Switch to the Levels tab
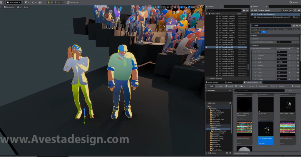The width and height of the screenshot is (301, 157). [x=228, y=83]
